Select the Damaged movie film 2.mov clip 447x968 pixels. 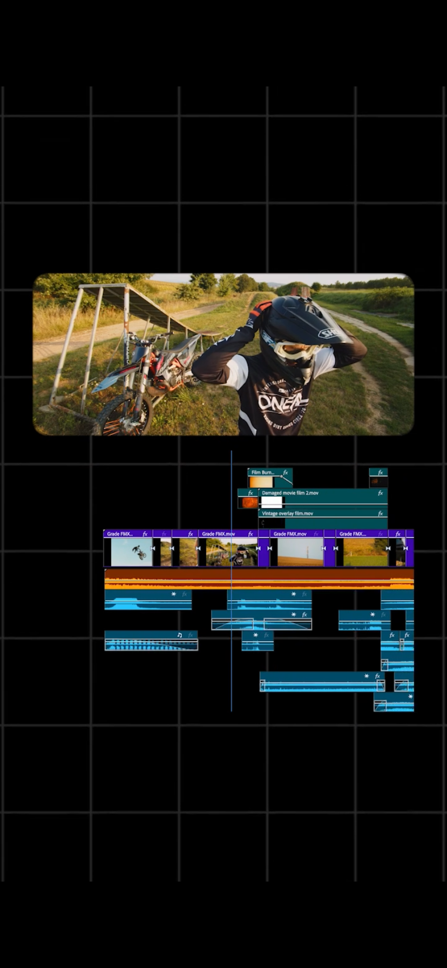click(323, 499)
